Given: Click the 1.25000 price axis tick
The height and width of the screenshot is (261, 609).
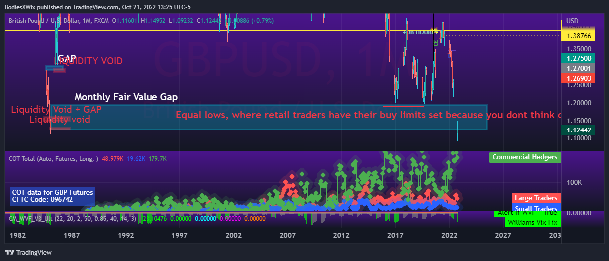Looking at the screenshot, I should pyautogui.click(x=578, y=85).
